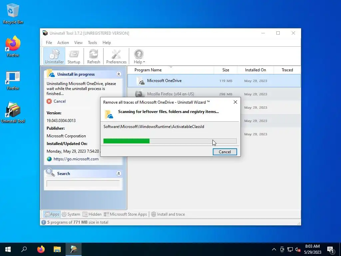Open the Help menu in menu bar

point(107,43)
